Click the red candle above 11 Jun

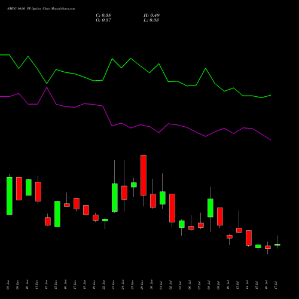(x=38, y=191)
